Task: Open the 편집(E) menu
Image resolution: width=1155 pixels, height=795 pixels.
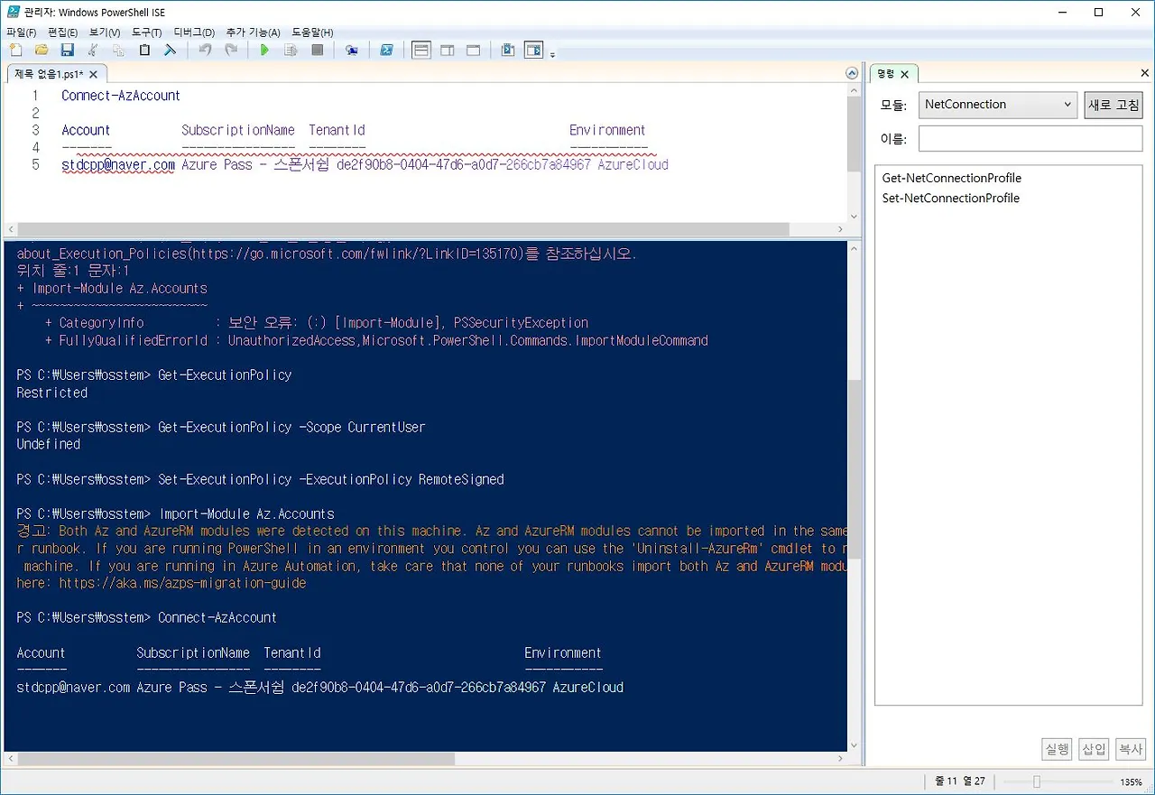Action: [x=62, y=32]
